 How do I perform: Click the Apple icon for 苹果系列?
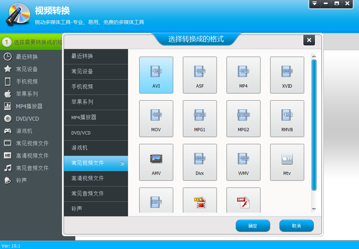point(8,94)
